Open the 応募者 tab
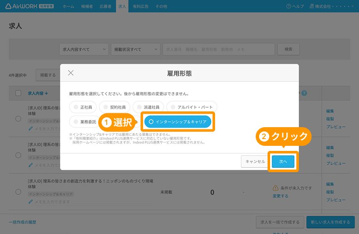This screenshot has height=234, width=359. 105,6
